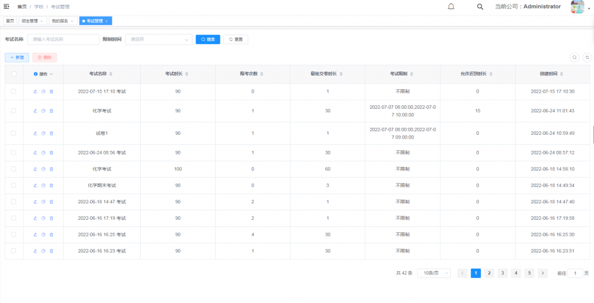
Task: Open the top-right search magnifier
Action: (480, 7)
